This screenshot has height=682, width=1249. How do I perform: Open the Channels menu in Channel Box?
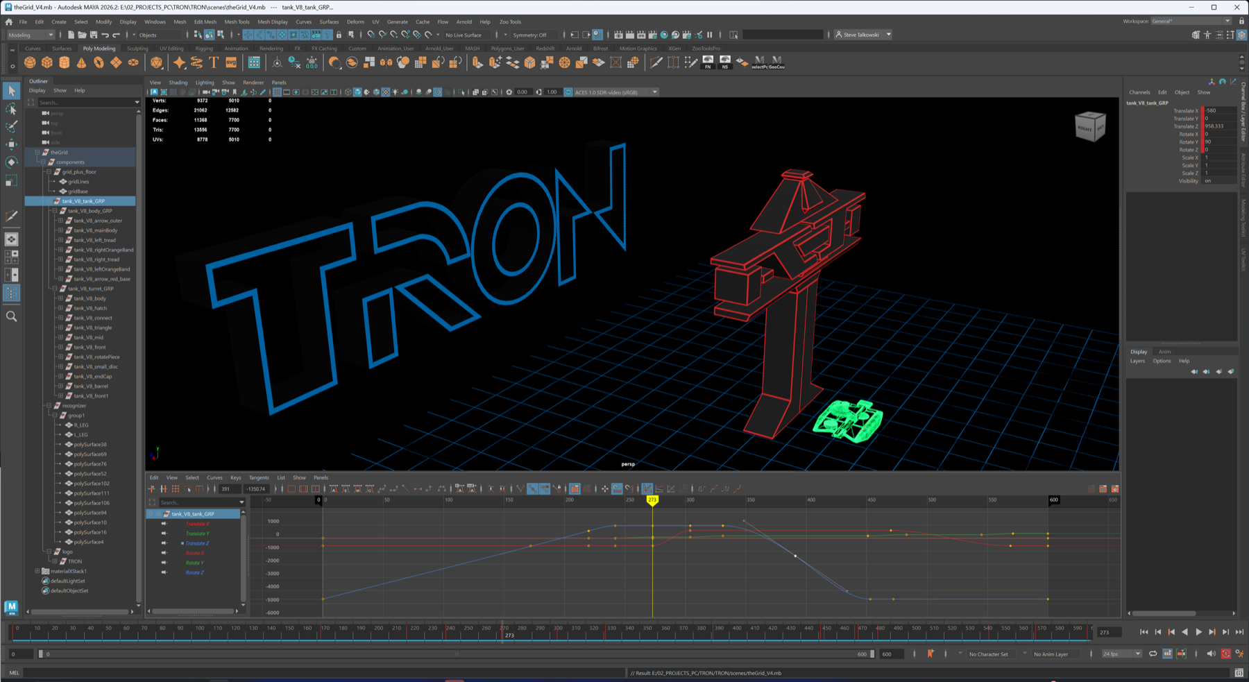click(1139, 92)
